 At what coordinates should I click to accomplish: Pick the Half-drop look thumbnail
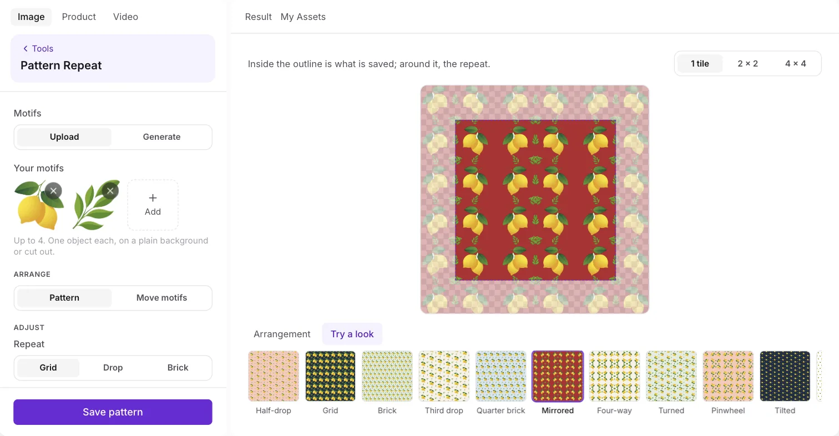point(274,376)
